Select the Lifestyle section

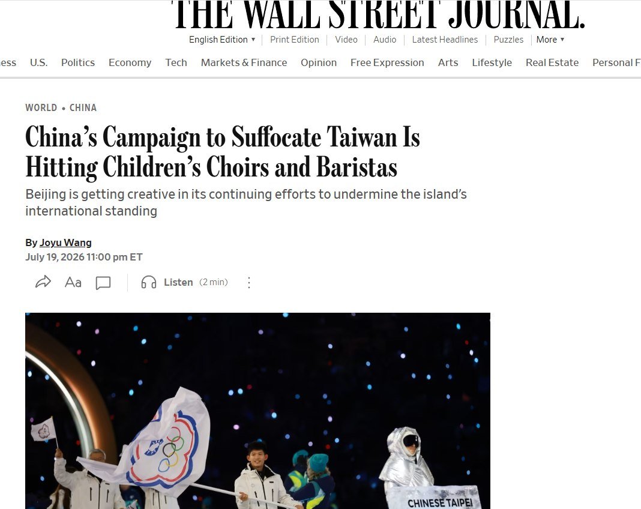coord(492,62)
